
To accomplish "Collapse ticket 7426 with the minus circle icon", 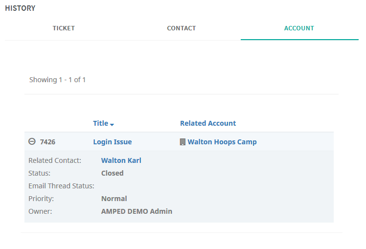I will pos(32,141).
